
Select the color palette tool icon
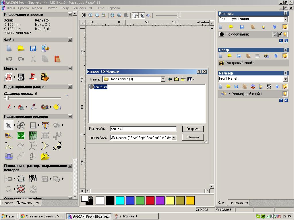pos(45,107)
